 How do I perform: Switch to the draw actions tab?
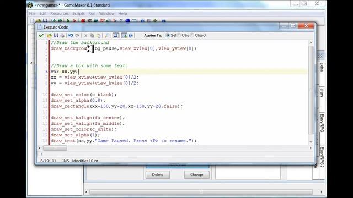coord(322,93)
